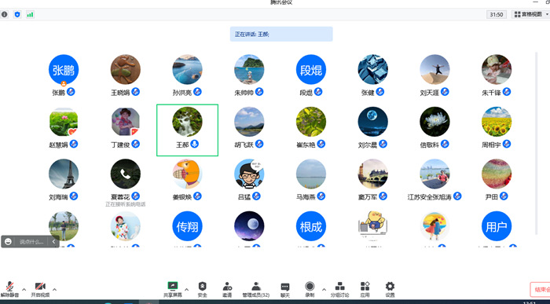Image resolution: width=550 pixels, height=304 pixels.
Task: Toggle microphone icon next to 王郝
Action: [195, 144]
